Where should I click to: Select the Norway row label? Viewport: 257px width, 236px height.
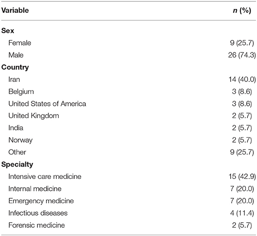pos(20,140)
